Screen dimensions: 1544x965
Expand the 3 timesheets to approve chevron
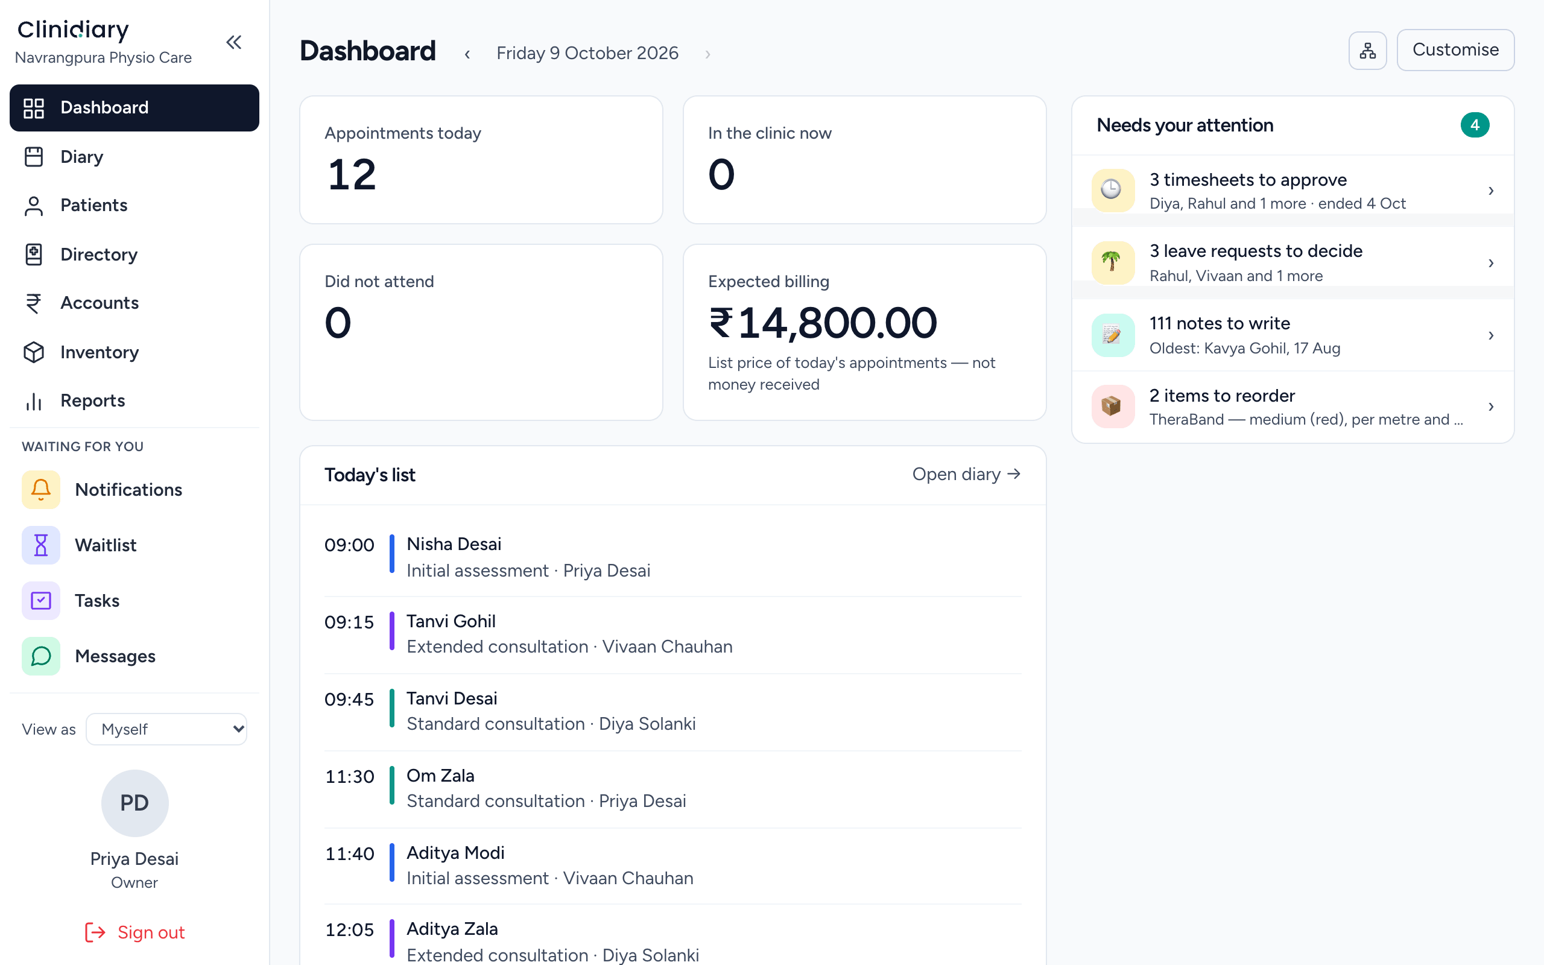(1491, 190)
